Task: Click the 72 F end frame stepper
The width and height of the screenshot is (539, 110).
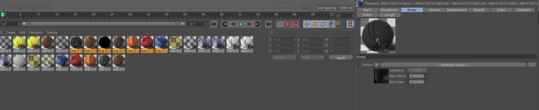Action: pos(205,24)
